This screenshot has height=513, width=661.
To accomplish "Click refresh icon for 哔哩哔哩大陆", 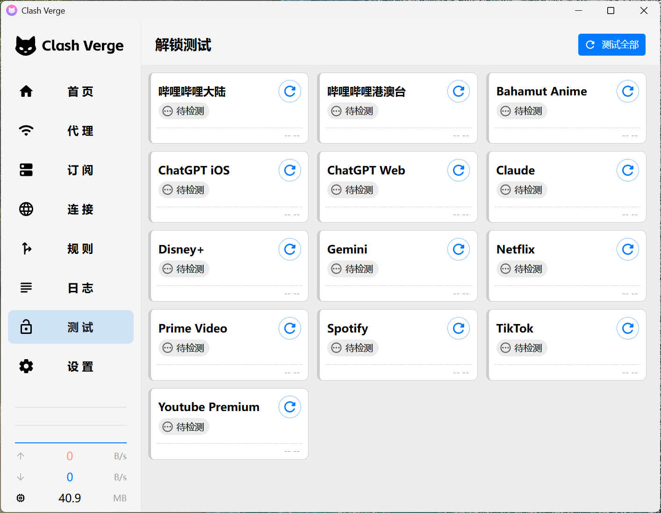I will (x=289, y=92).
